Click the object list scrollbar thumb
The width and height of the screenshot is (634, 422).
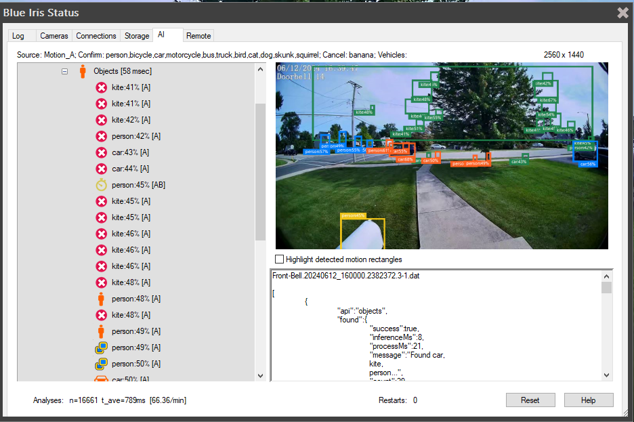[x=260, y=172]
